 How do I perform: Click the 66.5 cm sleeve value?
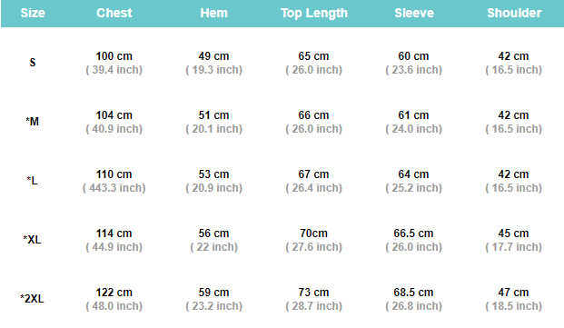click(413, 234)
